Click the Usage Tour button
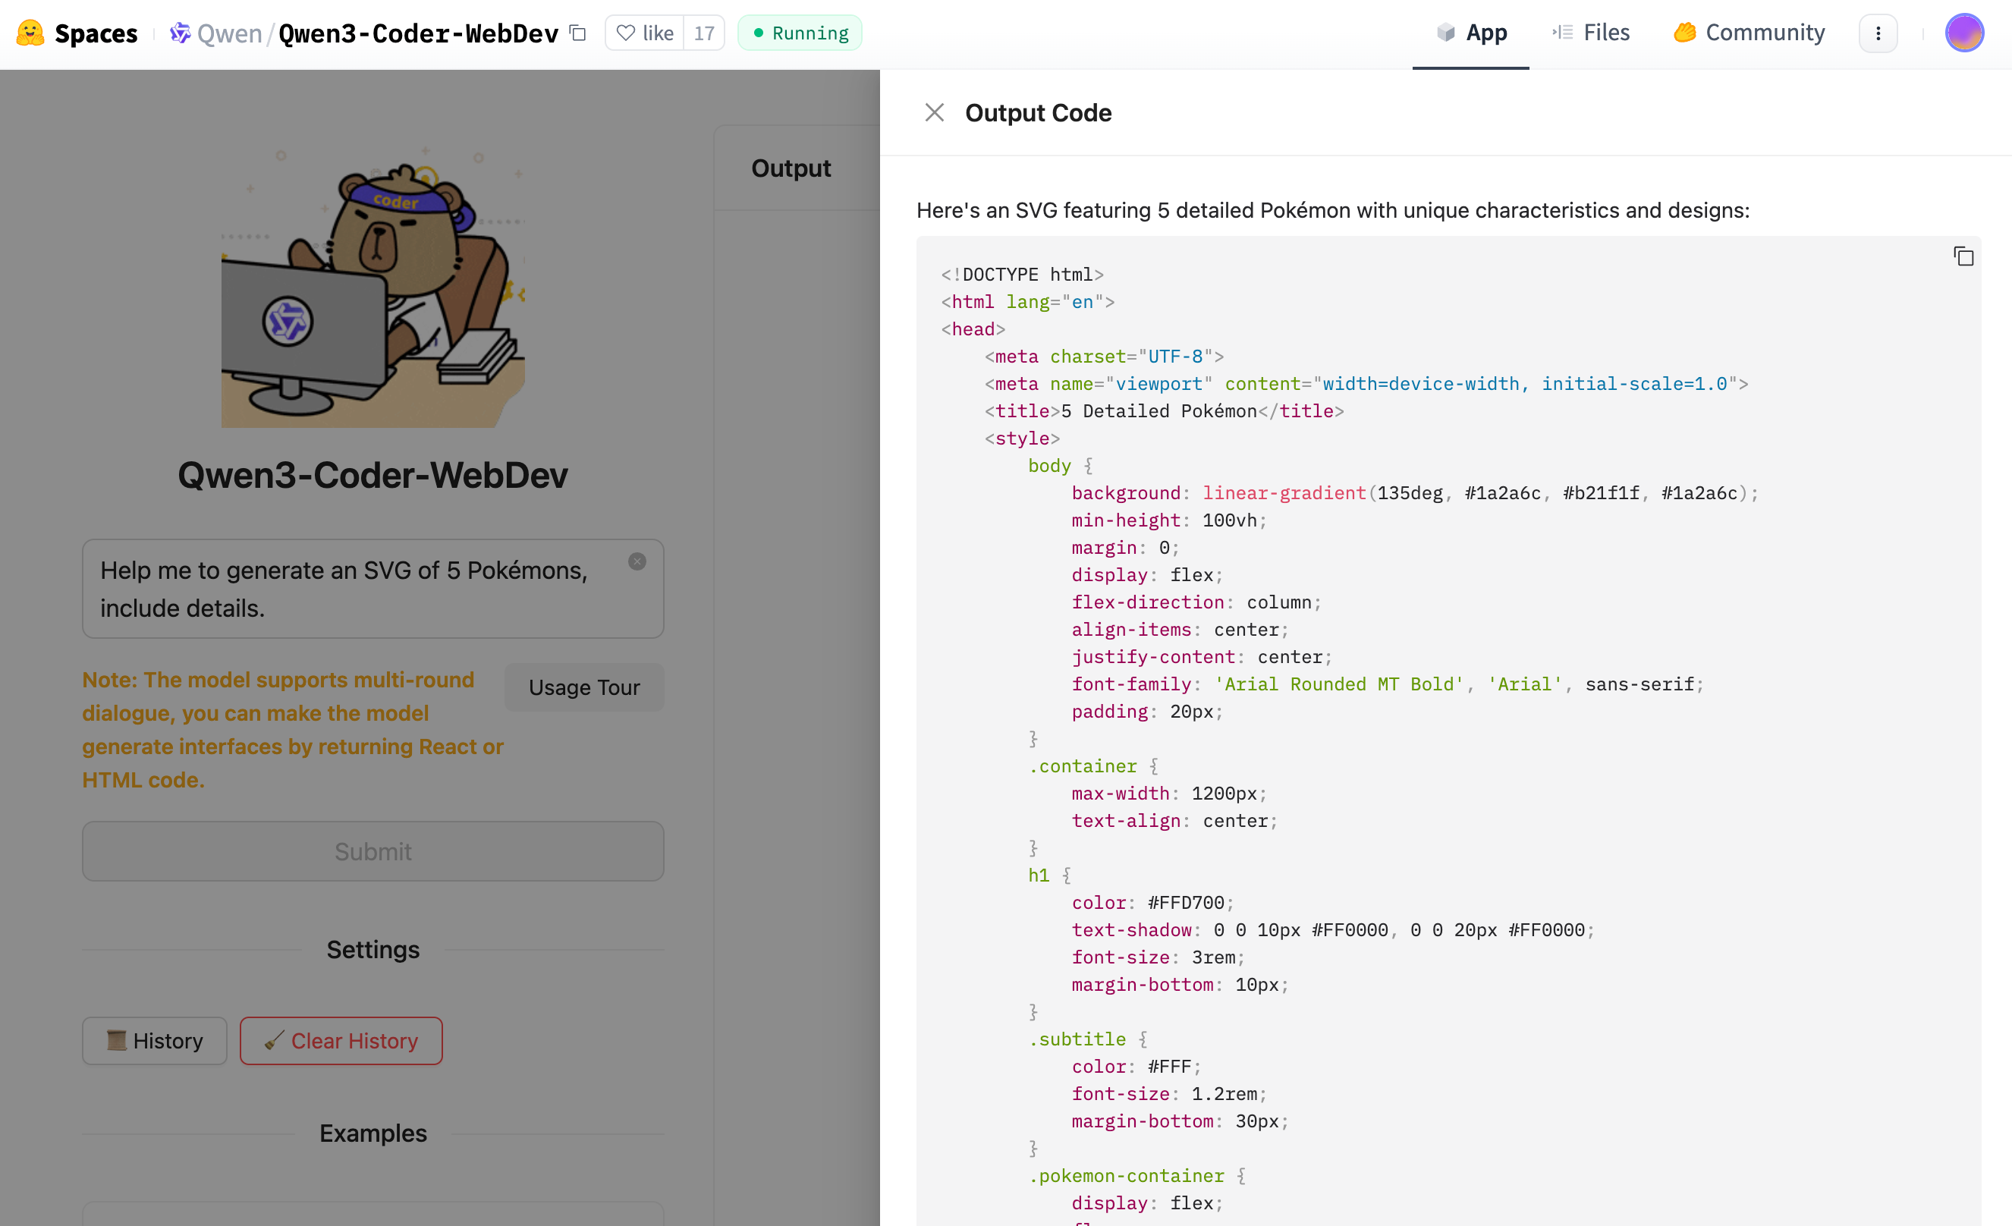 [584, 687]
